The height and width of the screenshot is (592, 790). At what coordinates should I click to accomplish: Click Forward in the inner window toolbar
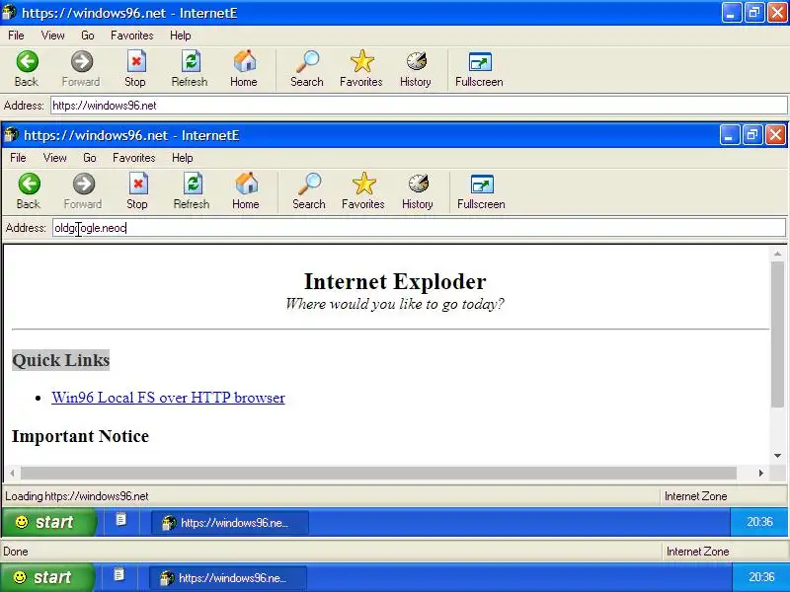[x=83, y=191]
